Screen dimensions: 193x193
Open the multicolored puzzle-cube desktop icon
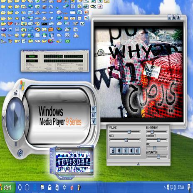(x=51, y=41)
